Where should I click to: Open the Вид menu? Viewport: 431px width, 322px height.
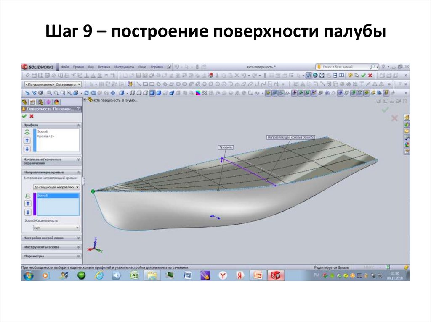point(91,67)
